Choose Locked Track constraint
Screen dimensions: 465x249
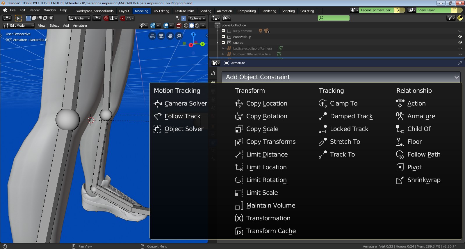343,129
